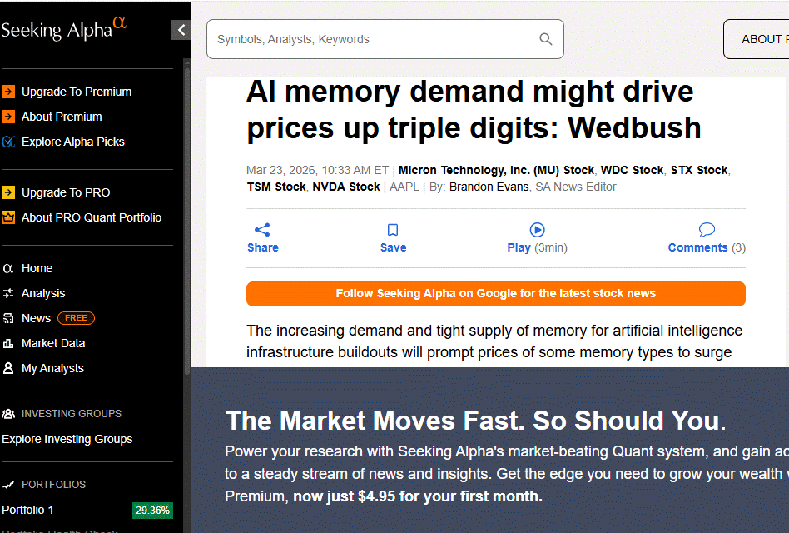
Task: Open Portfolio 1 in the sidebar
Action: 27,510
